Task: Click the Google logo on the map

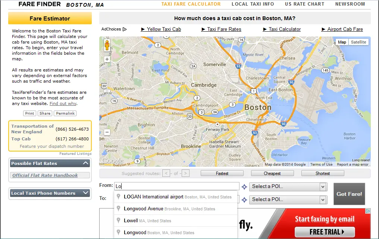Action: (x=112, y=161)
